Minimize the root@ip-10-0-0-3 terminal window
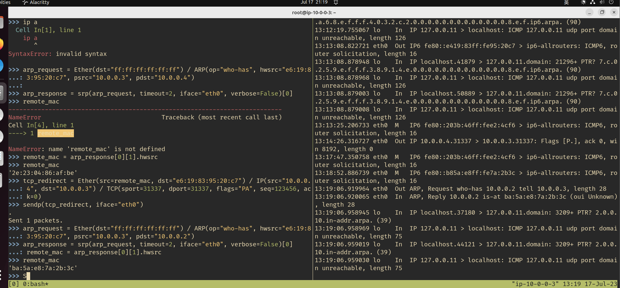Viewport: 620px width, 288px height. (x=589, y=12)
